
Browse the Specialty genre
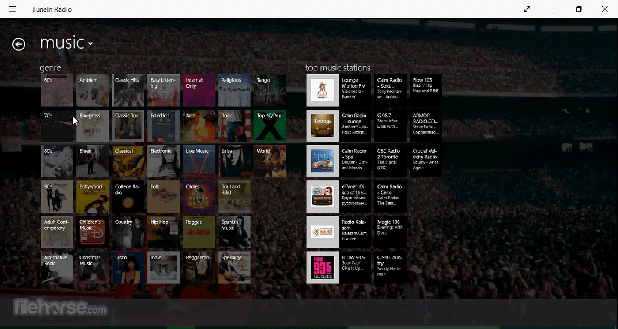234,268
